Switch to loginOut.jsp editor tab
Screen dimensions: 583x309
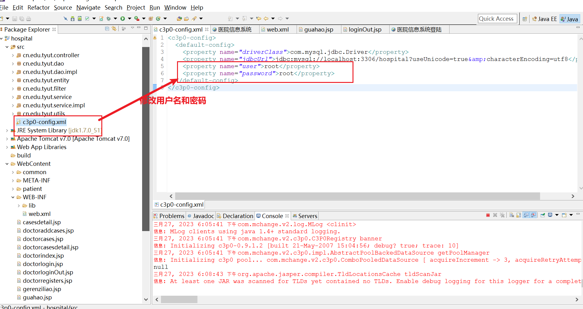click(365, 30)
